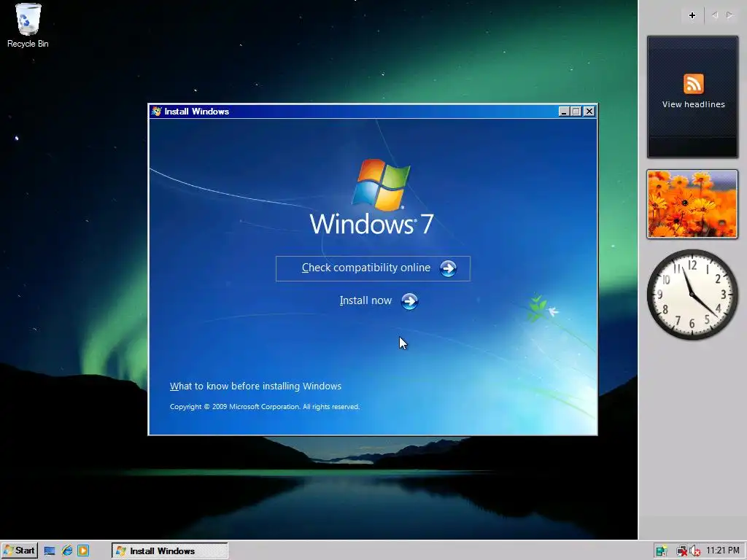Click the 11:21 PM system clock
The image size is (747, 560).
[723, 551]
